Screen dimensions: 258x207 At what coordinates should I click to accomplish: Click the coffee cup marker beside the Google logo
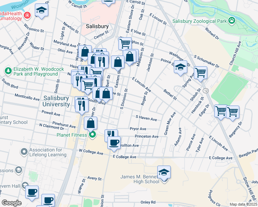(x=48, y=201)
